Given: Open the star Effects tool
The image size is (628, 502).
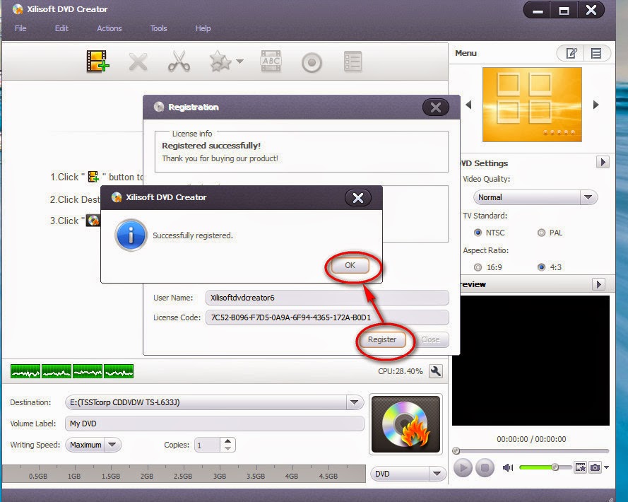Looking at the screenshot, I should tap(220, 62).
